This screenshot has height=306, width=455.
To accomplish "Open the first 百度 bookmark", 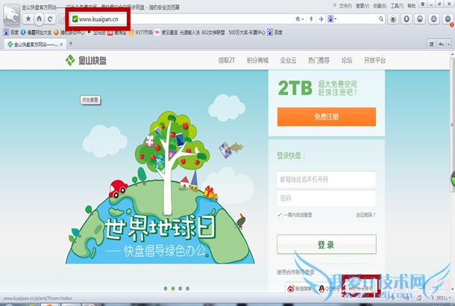I will click(x=10, y=32).
